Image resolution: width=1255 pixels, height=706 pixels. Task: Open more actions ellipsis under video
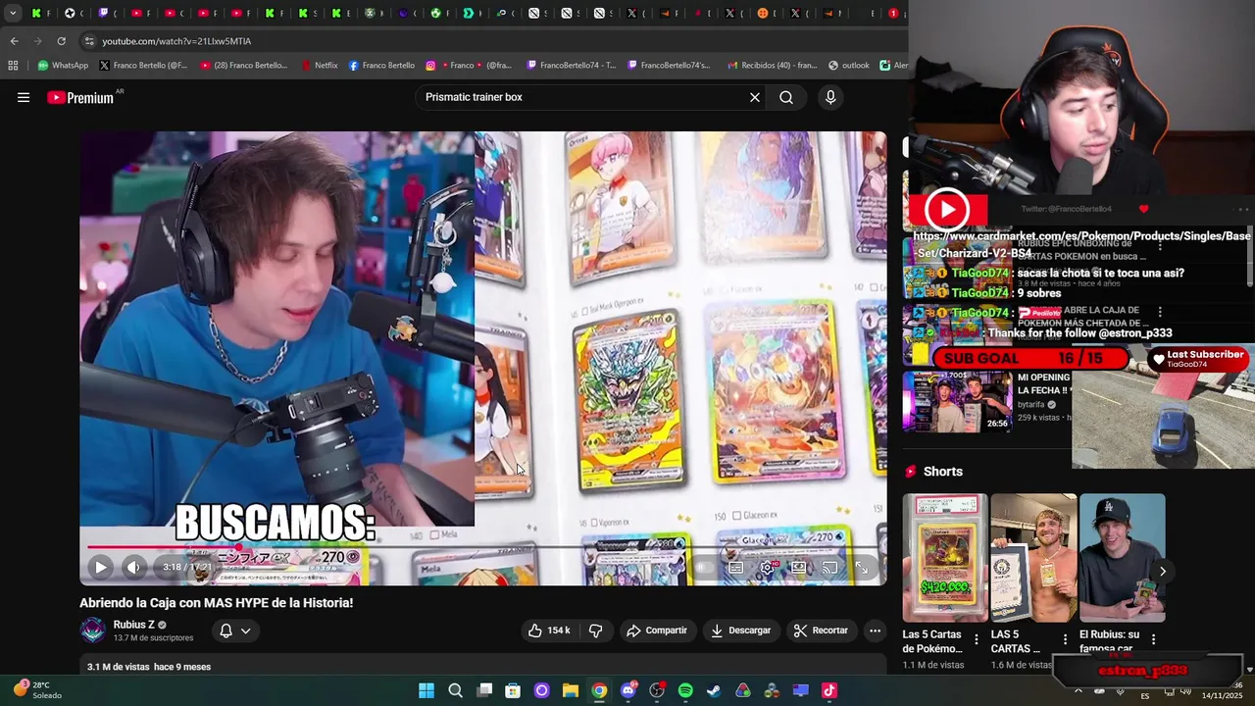(x=876, y=630)
